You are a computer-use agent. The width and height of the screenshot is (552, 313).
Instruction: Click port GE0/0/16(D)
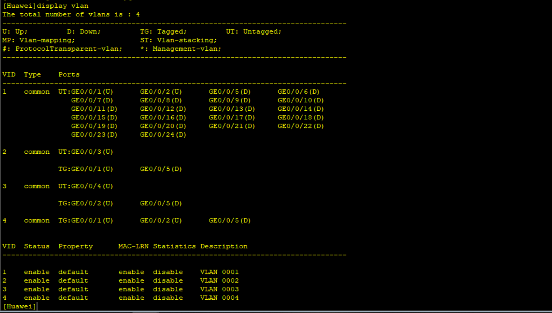[x=163, y=117]
